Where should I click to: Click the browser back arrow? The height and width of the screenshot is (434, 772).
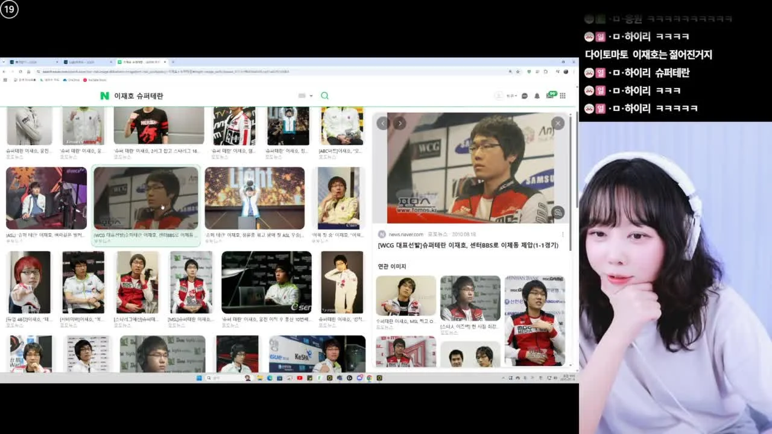pyautogui.click(x=5, y=72)
